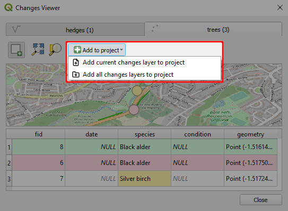Click the geometry cell Point (-1.51724...
This screenshot has height=211, width=288.
coord(250,179)
